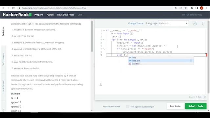Click the Lists breadcrumb
This screenshot has height=118, width=210.
tap(80, 15)
